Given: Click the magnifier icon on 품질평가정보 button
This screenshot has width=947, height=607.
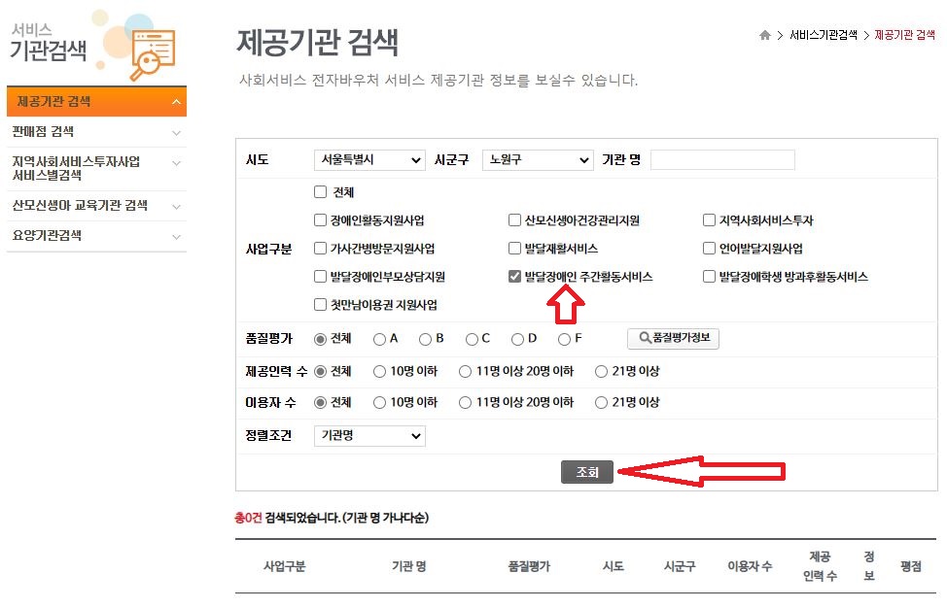Looking at the screenshot, I should [x=648, y=337].
